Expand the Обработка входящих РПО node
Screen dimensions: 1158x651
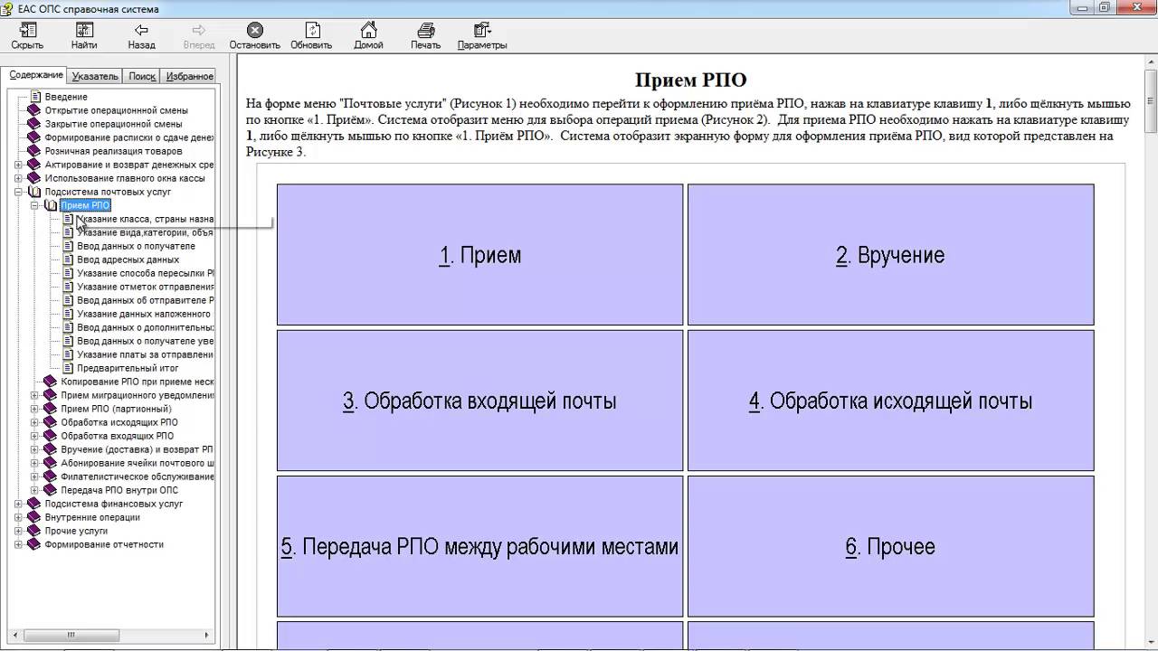click(35, 436)
